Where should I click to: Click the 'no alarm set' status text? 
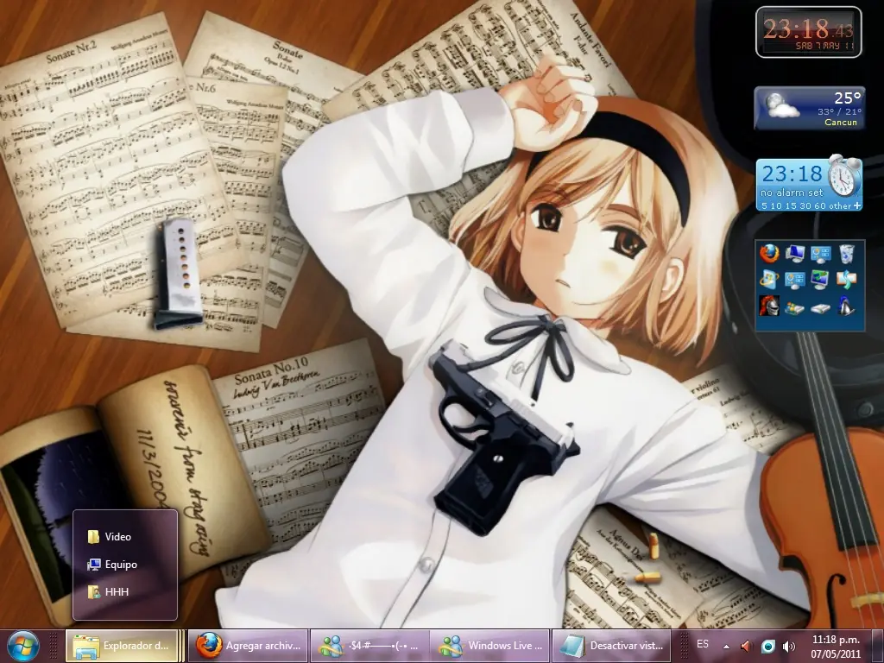click(x=792, y=193)
